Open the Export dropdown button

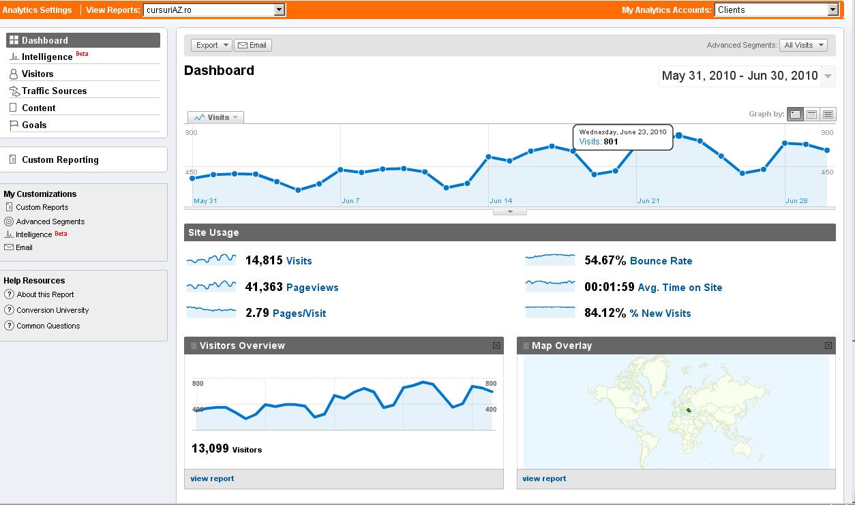tap(211, 45)
